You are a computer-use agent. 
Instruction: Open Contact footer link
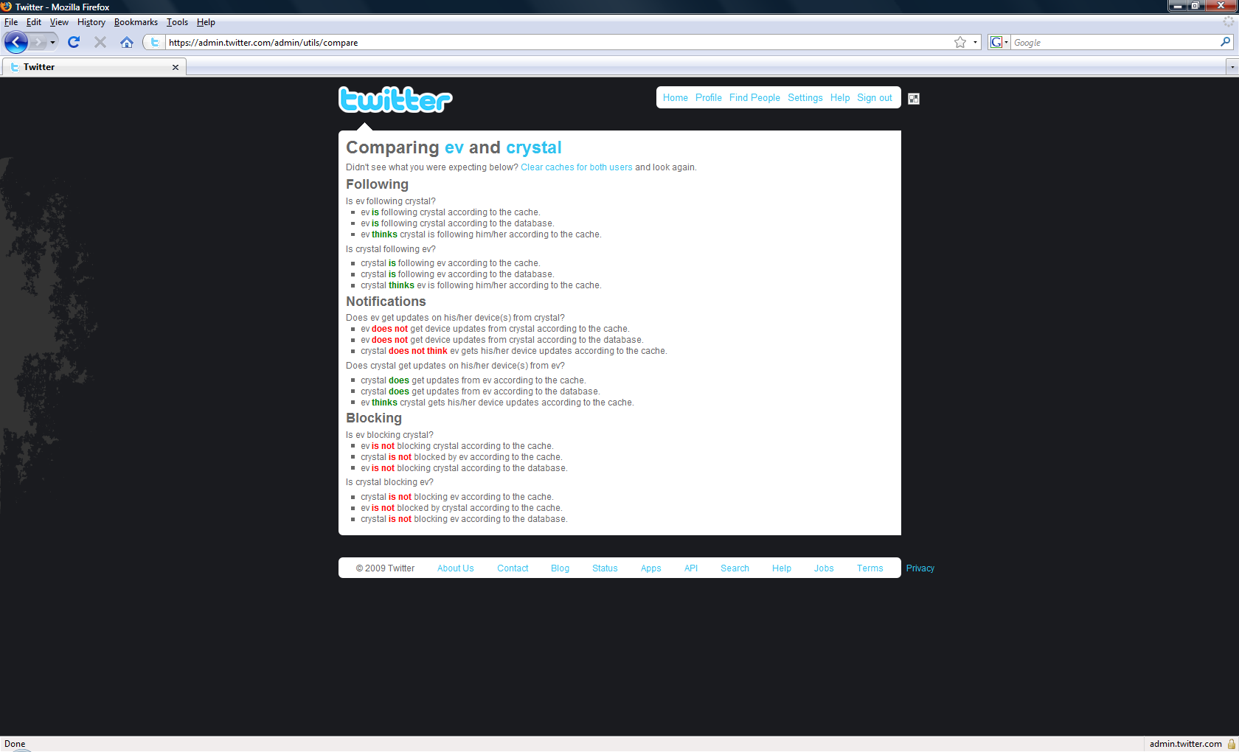point(513,568)
